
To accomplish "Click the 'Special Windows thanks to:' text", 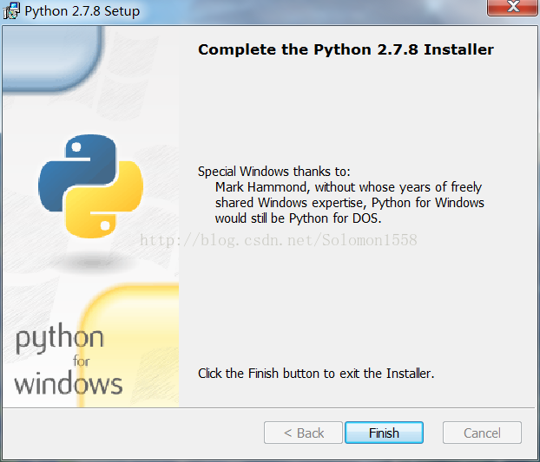I will (273, 171).
